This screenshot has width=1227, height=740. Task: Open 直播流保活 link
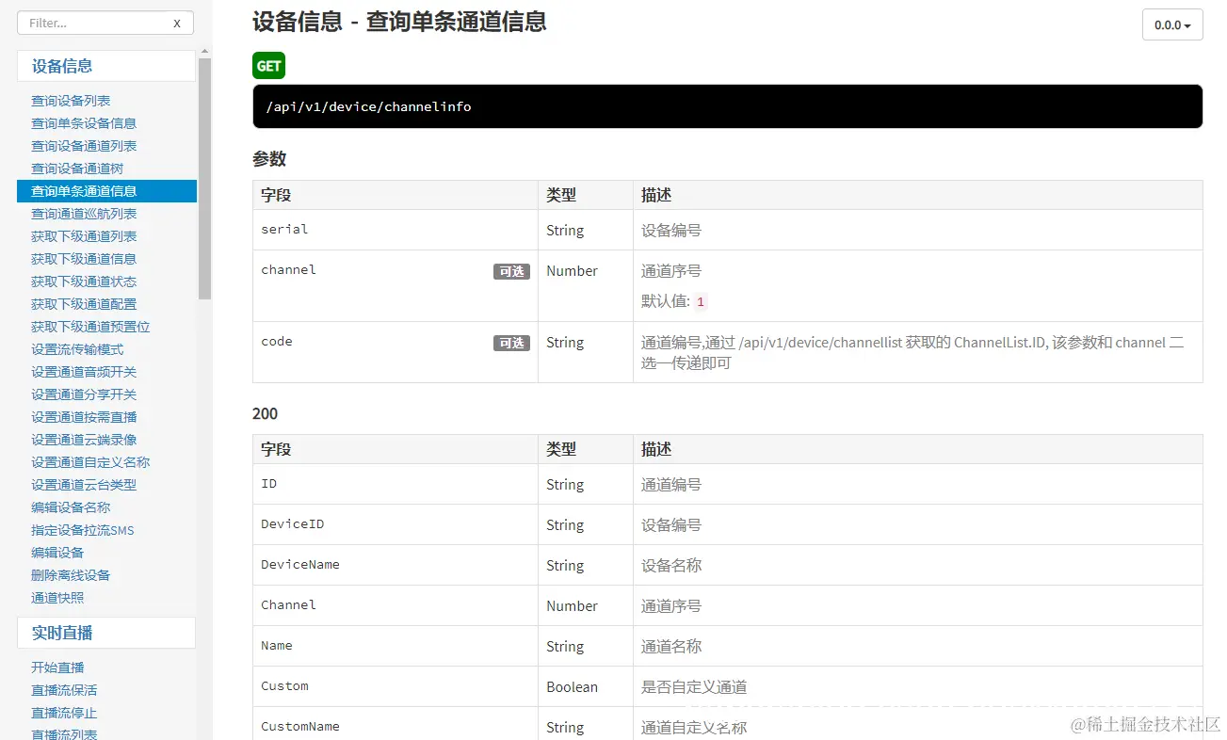(64, 690)
